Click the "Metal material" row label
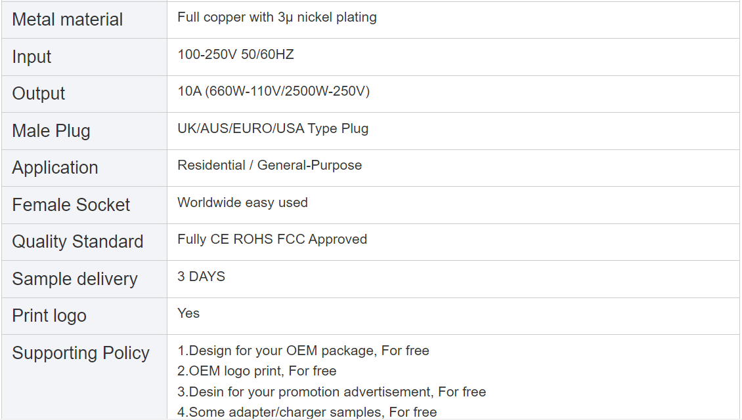The height and width of the screenshot is (420, 742). (68, 20)
